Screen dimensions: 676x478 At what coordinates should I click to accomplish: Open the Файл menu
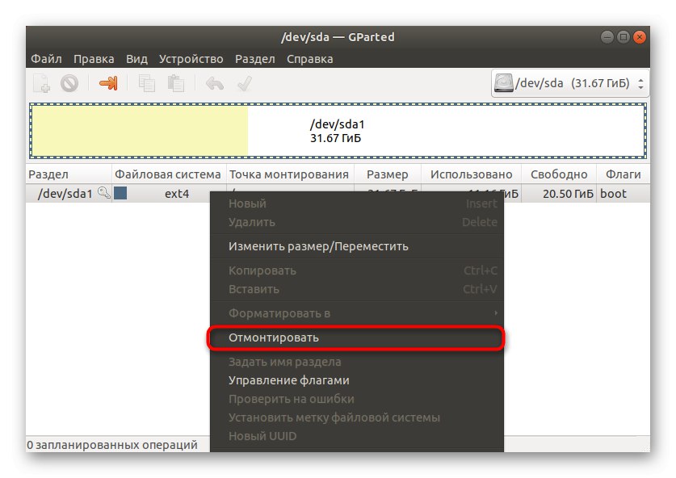pyautogui.click(x=46, y=59)
